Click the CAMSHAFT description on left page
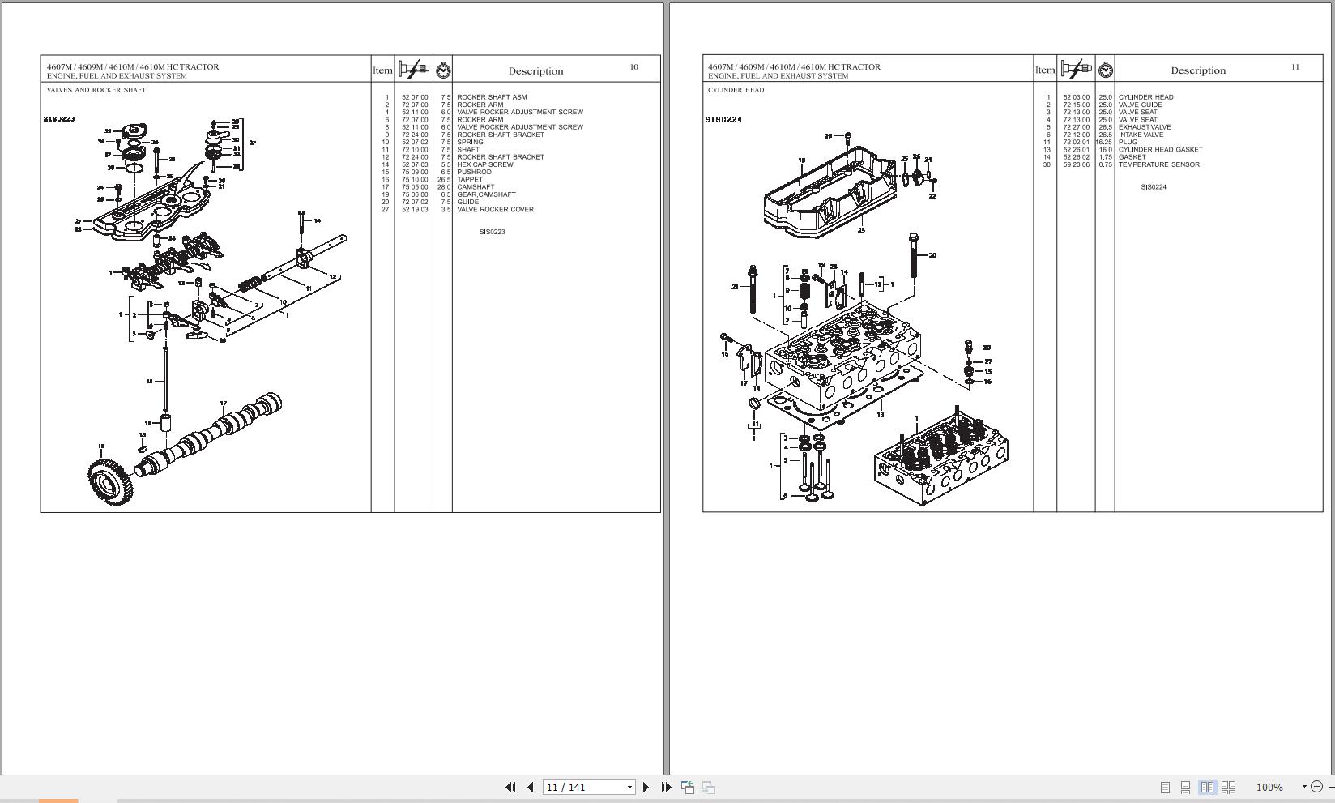The image size is (1335, 803). point(476,187)
